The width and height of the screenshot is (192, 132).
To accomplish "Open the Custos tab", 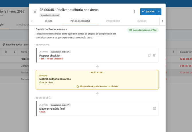I will [x=142, y=21].
